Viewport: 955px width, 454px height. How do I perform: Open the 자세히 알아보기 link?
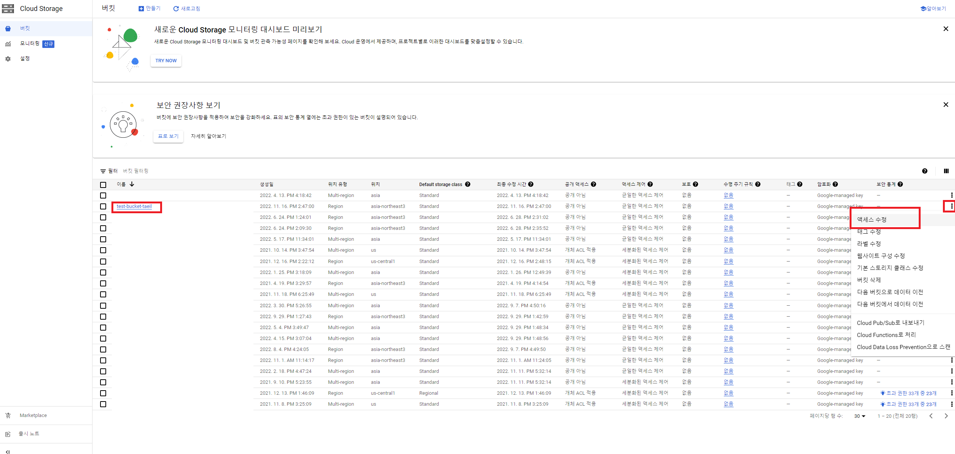209,136
